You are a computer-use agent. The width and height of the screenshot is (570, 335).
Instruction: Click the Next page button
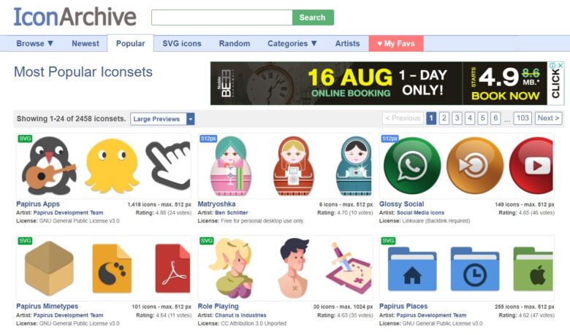(548, 118)
